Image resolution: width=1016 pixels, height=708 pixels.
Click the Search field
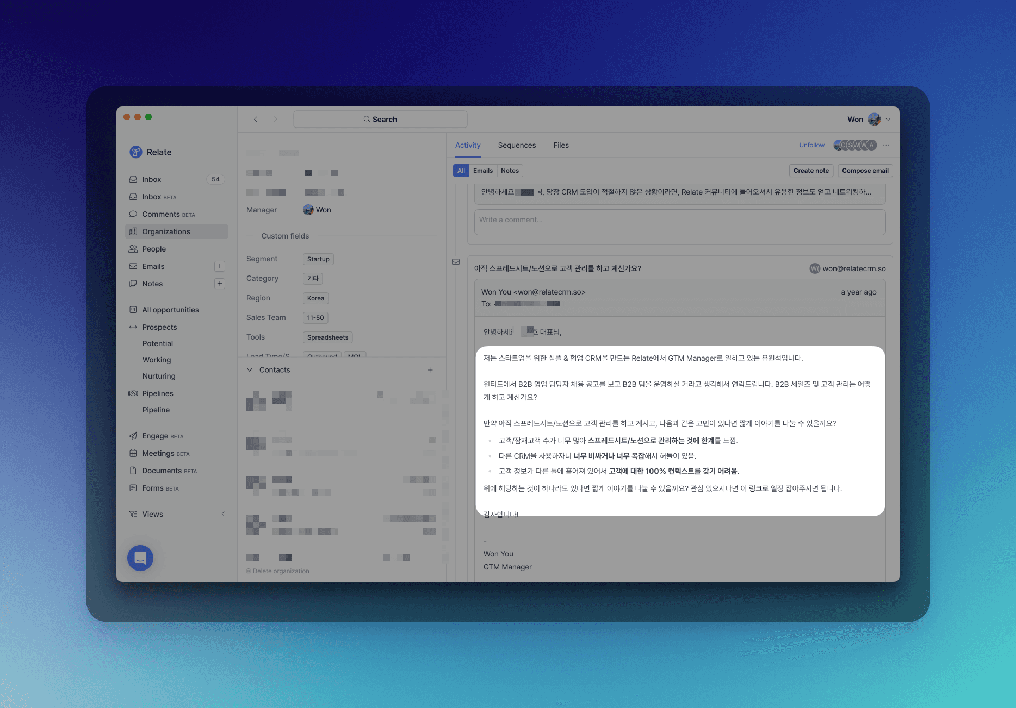tap(380, 119)
